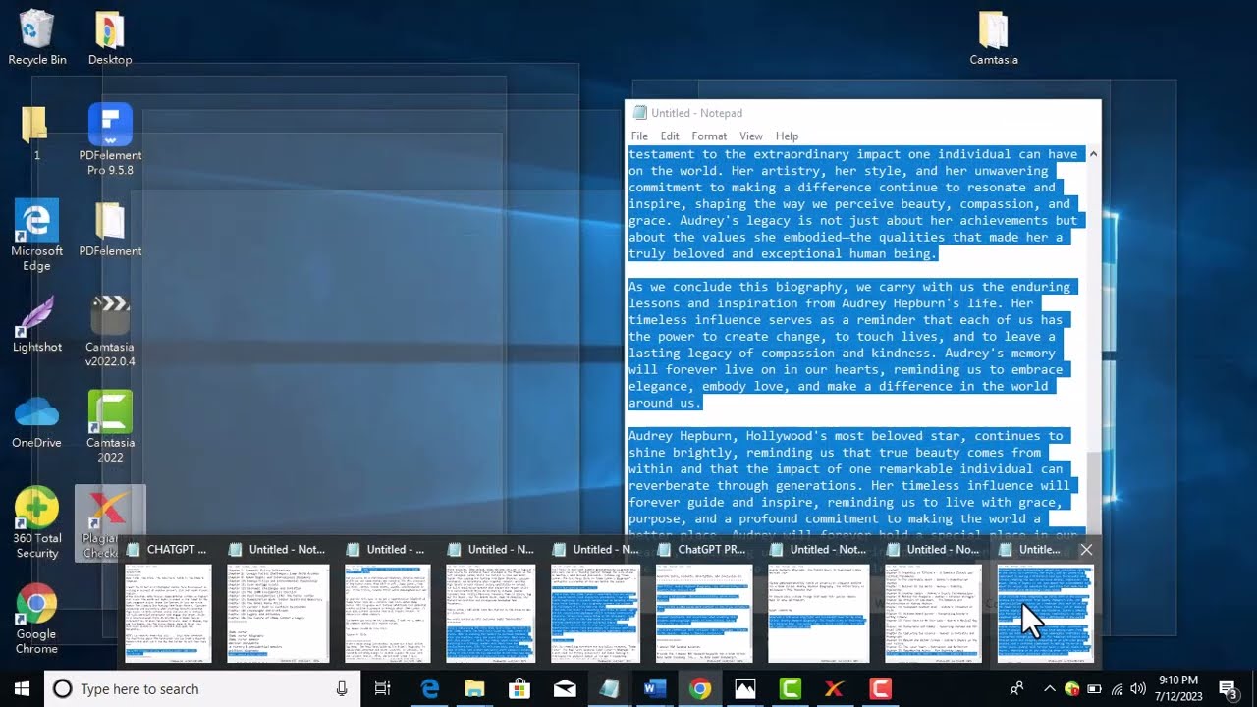Close the hovered 'Untitle...' preview with X
The height and width of the screenshot is (707, 1257).
point(1086,550)
